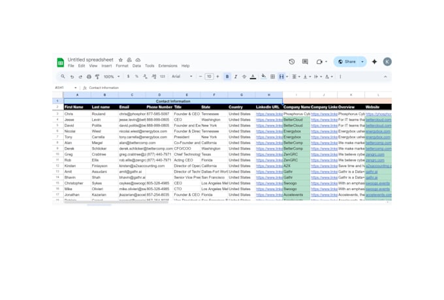Click the Share button
The width and height of the screenshot is (444, 300).
pyautogui.click(x=347, y=61)
